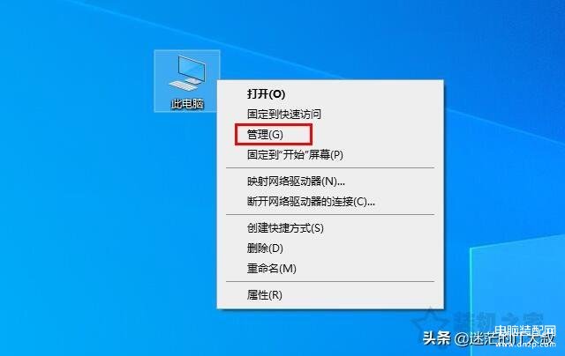The height and width of the screenshot is (356, 565).
Task: Open 属性(R) at menu bottom
Action: [264, 295]
